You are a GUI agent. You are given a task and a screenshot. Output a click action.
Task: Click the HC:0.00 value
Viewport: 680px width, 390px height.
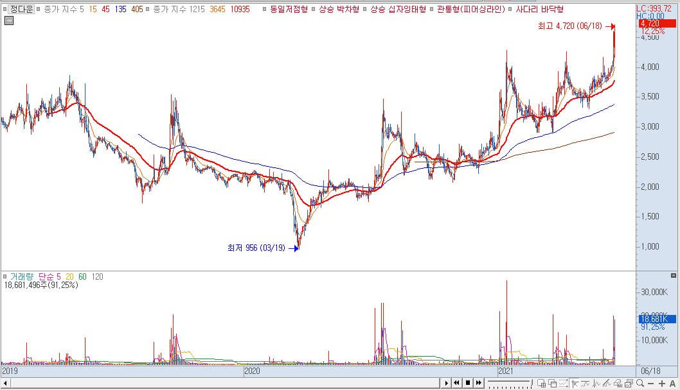coord(650,17)
